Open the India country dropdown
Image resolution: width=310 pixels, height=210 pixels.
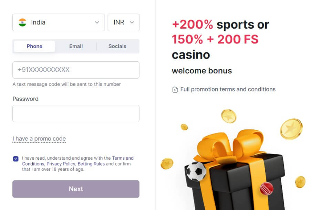tap(58, 22)
